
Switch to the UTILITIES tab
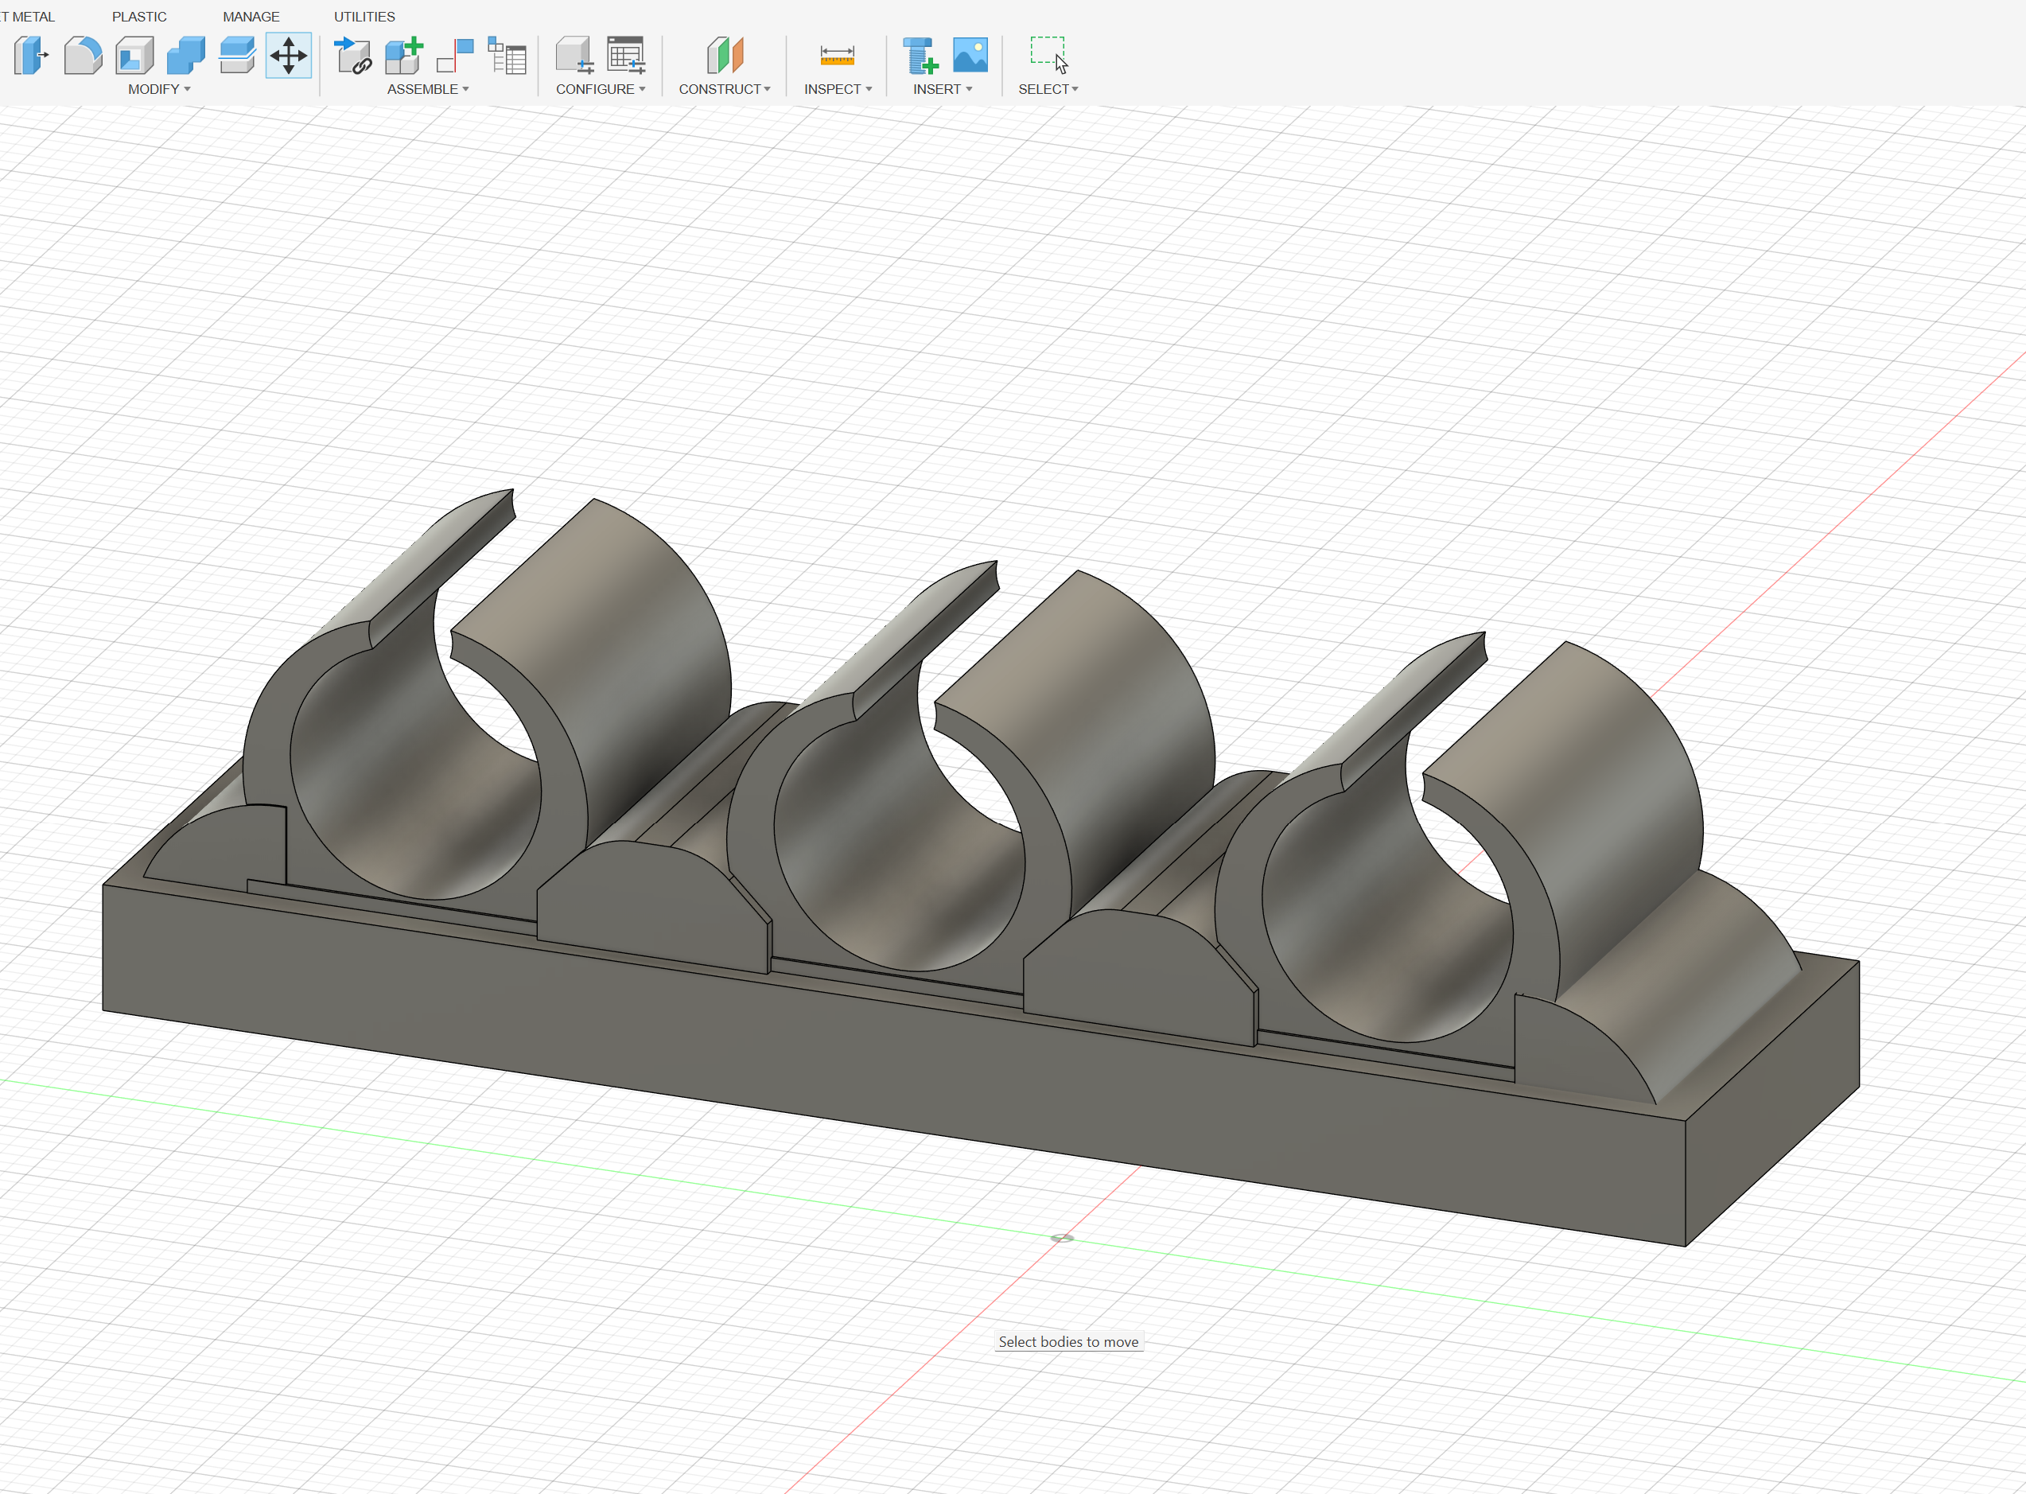point(364,16)
